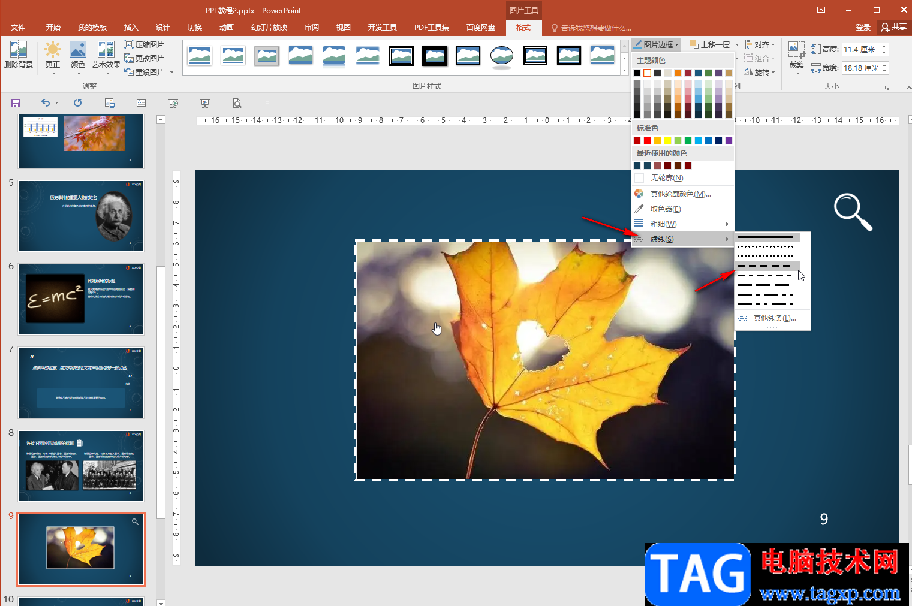Screen dimensions: 912x606
Task: Open the ribbon display options button
Action: pos(821,10)
